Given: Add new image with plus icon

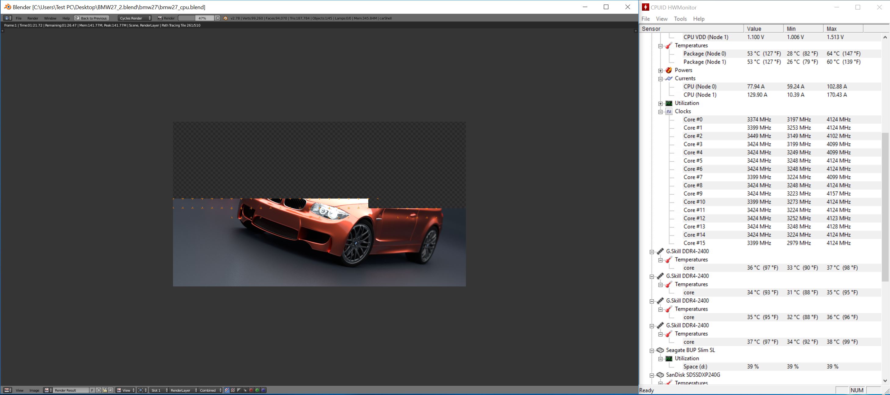Looking at the screenshot, I should [99, 390].
